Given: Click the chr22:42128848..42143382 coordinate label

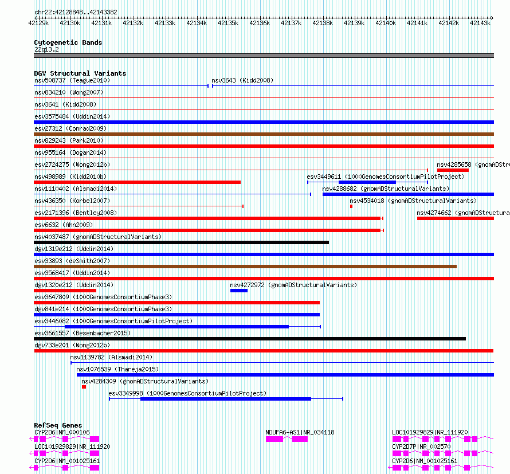Looking at the screenshot, I should pos(76,13).
